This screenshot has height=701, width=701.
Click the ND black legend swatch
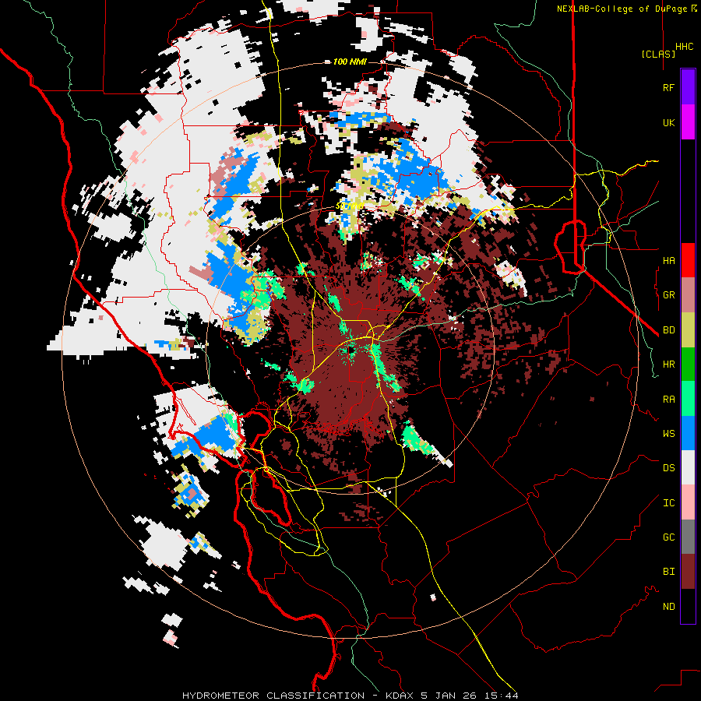click(x=688, y=606)
